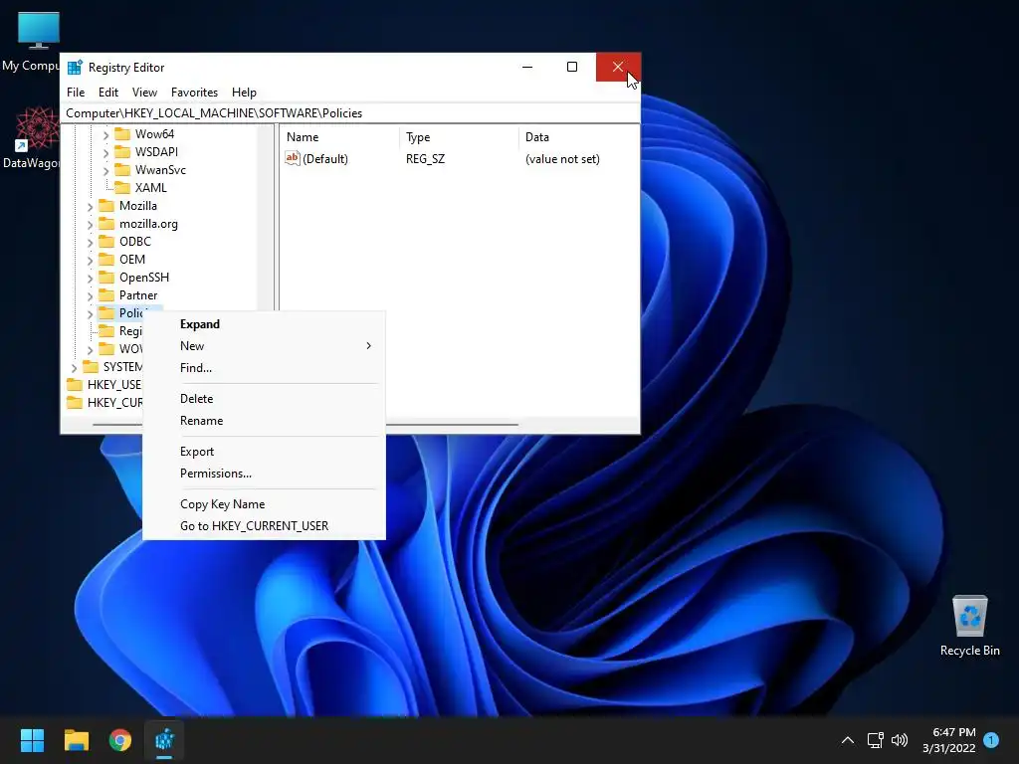
Task: Click the Type column header
Action: click(459, 137)
